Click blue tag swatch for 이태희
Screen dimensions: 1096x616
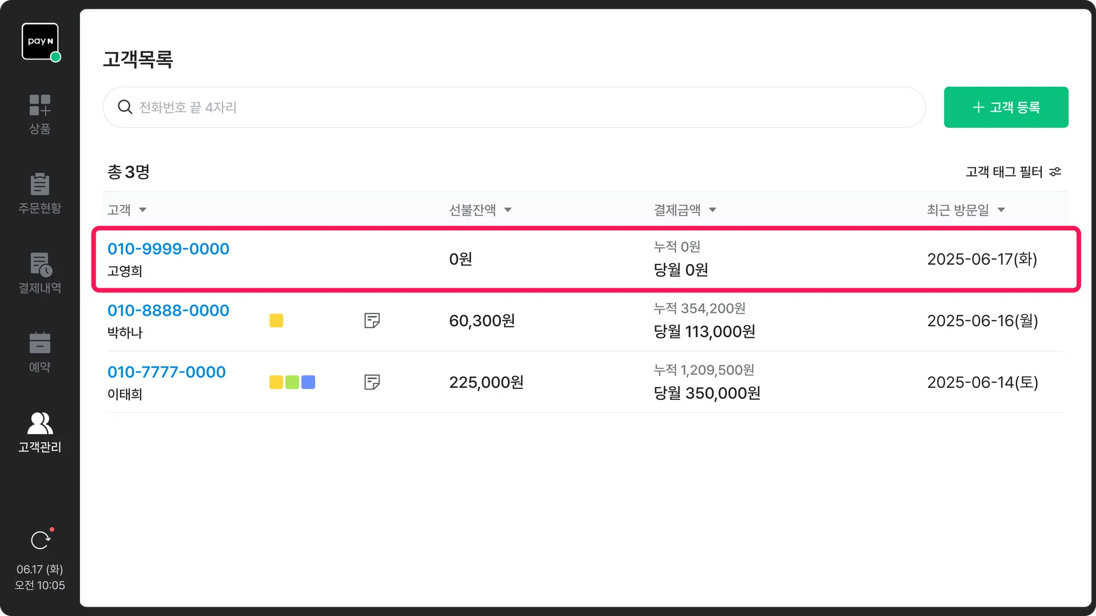pos(308,382)
